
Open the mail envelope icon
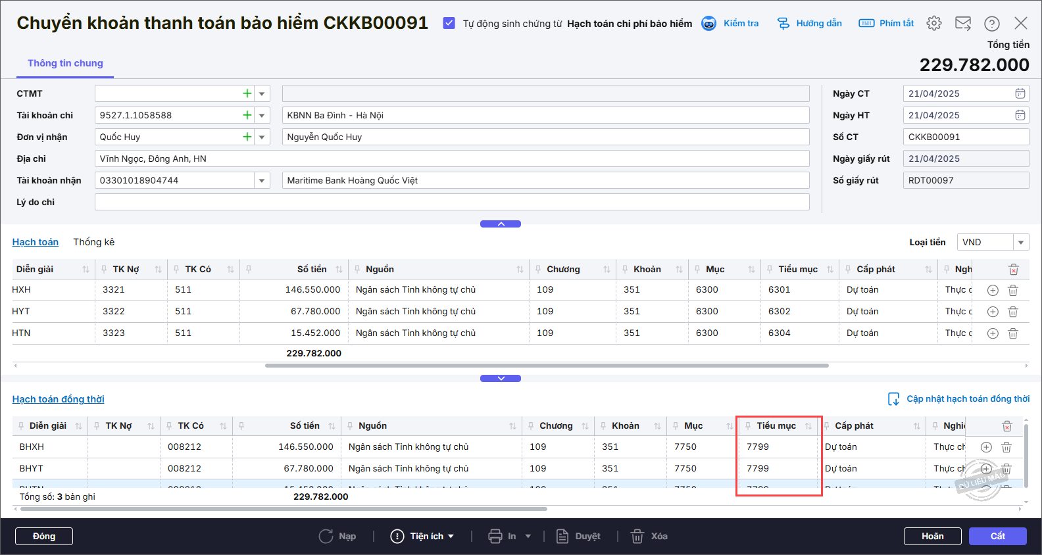coord(963,24)
